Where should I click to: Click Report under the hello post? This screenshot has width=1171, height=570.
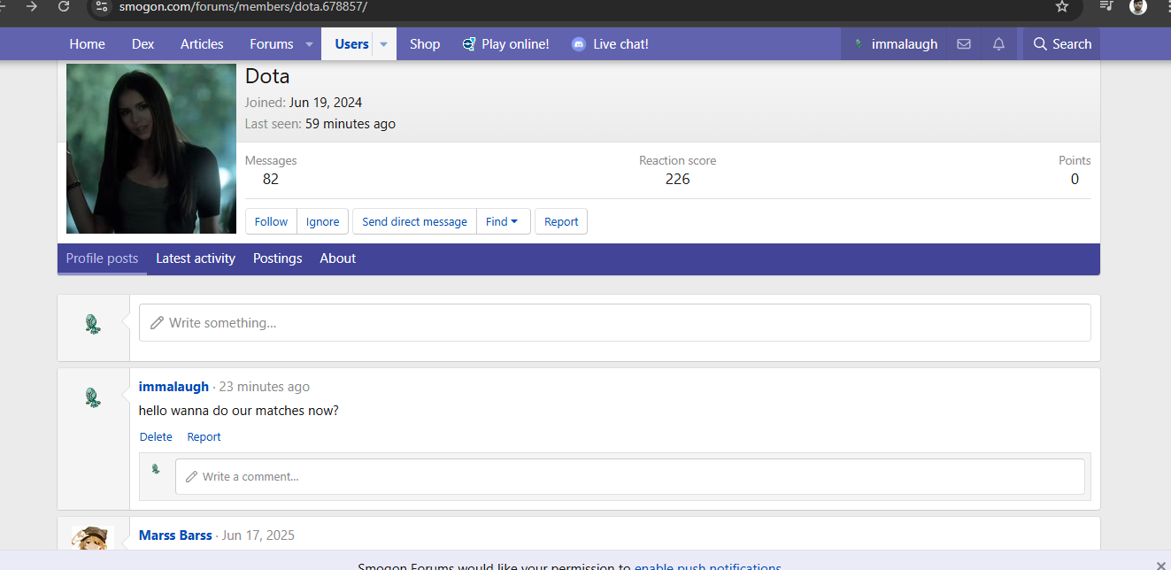[x=204, y=436]
